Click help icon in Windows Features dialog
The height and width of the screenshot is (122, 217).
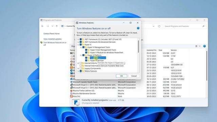138,28
